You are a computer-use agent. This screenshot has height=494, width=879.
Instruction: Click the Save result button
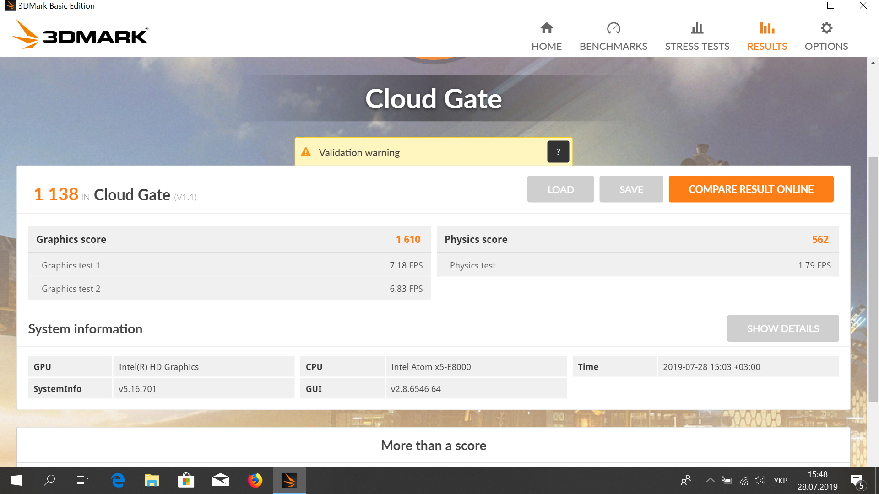(631, 189)
